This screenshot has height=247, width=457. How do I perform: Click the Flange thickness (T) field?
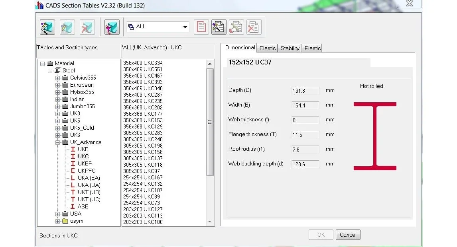click(x=305, y=135)
